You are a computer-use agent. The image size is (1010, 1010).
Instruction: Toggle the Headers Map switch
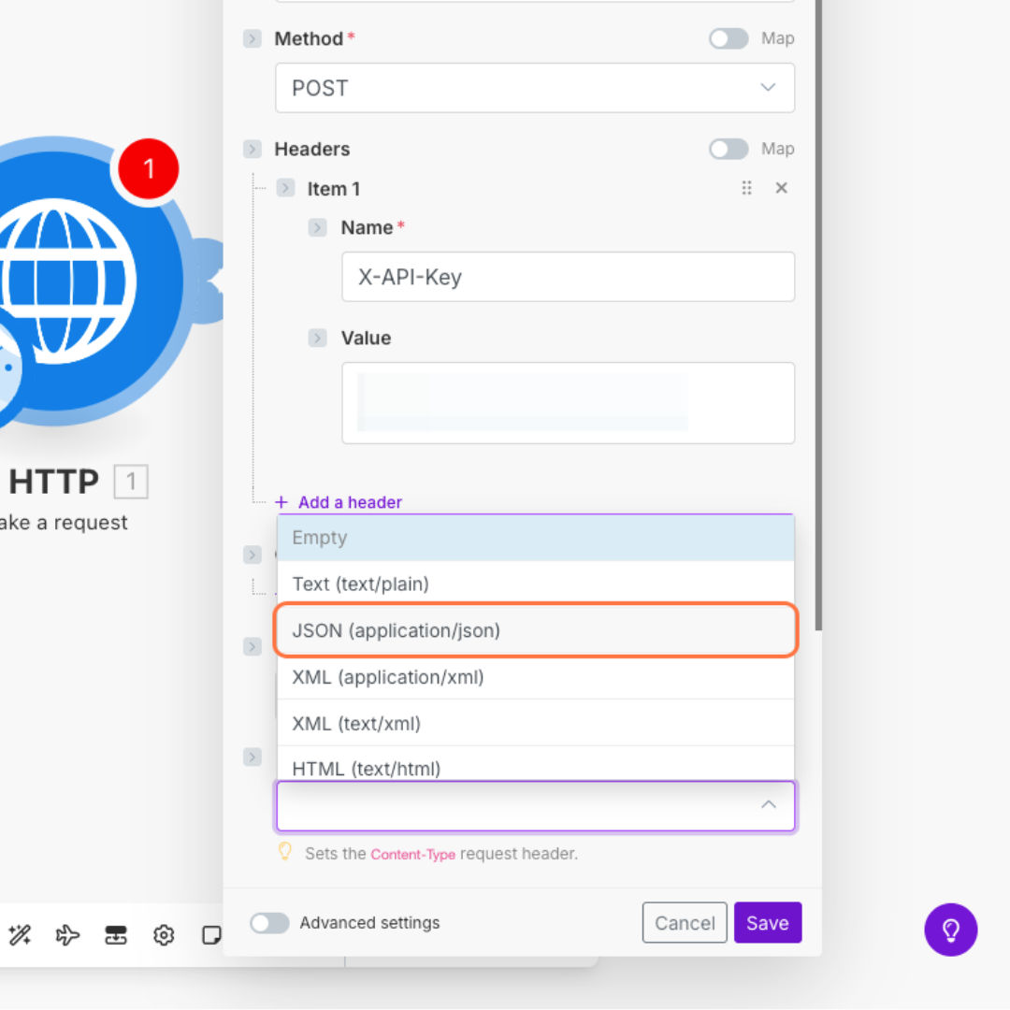click(x=729, y=150)
